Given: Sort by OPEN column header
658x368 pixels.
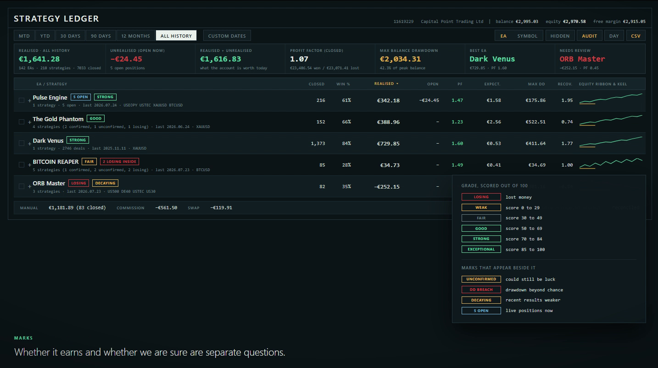Looking at the screenshot, I should point(433,84).
